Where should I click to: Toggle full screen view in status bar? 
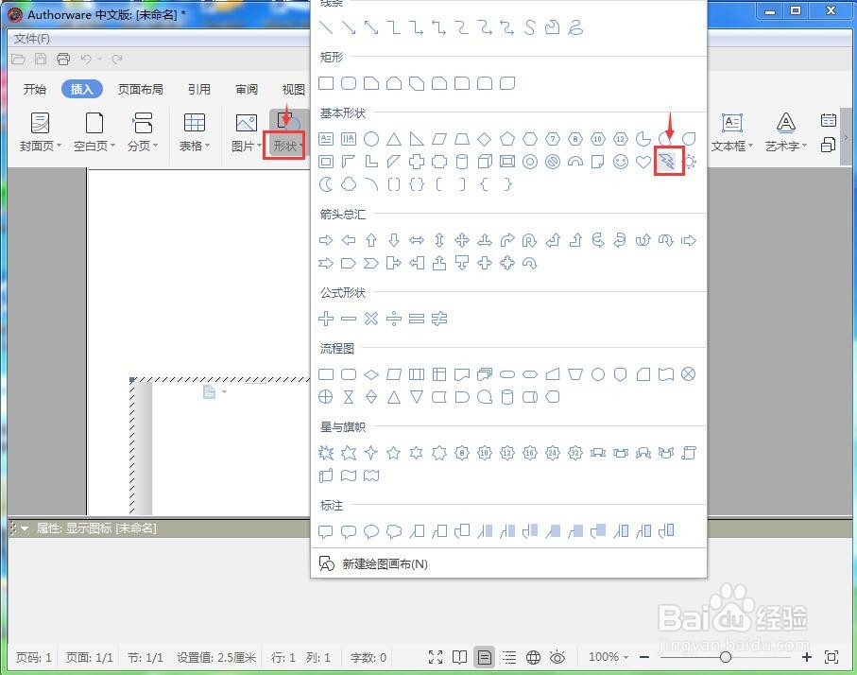coord(436,657)
